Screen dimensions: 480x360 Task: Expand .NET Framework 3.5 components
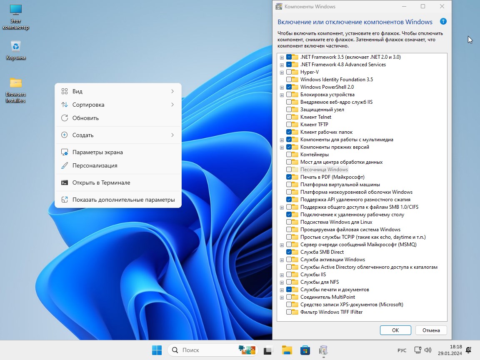pos(282,57)
